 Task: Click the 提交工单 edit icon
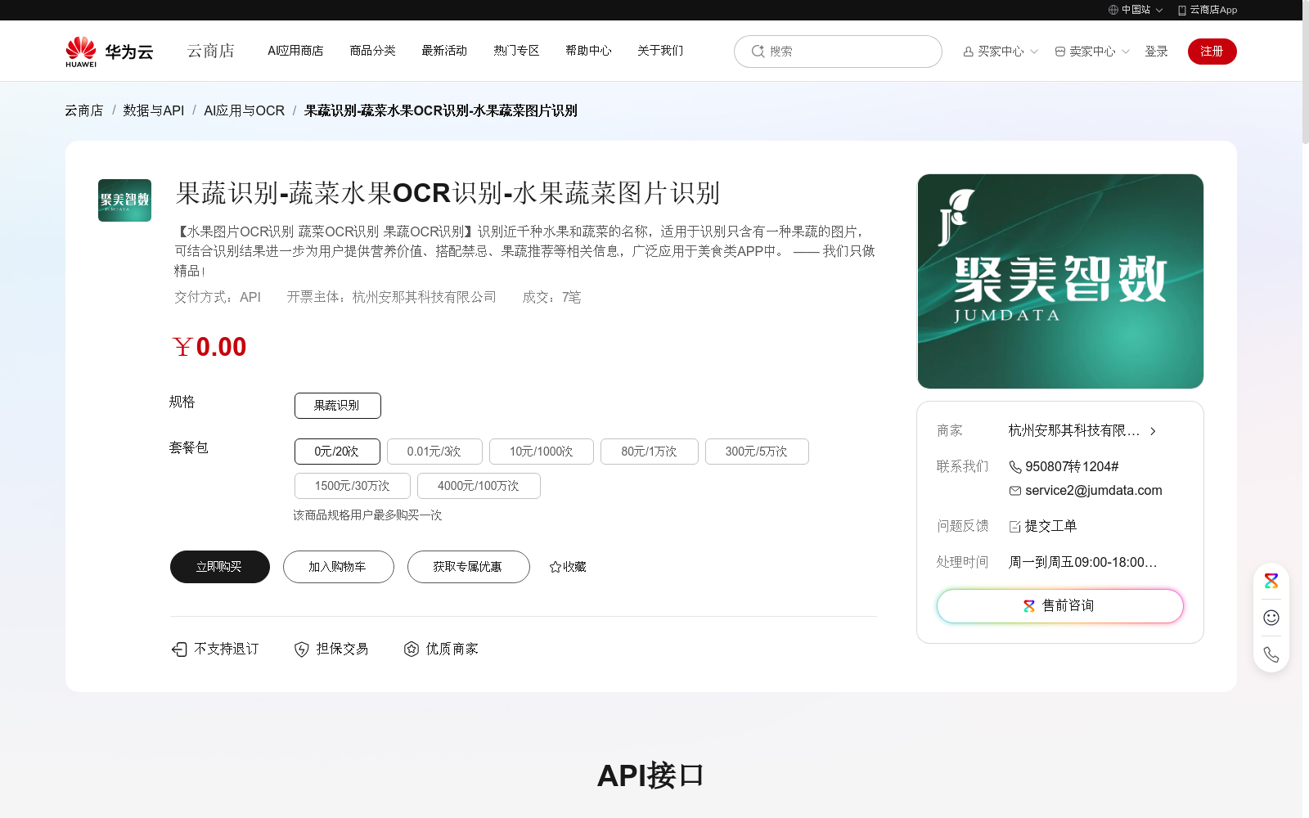[1015, 527]
